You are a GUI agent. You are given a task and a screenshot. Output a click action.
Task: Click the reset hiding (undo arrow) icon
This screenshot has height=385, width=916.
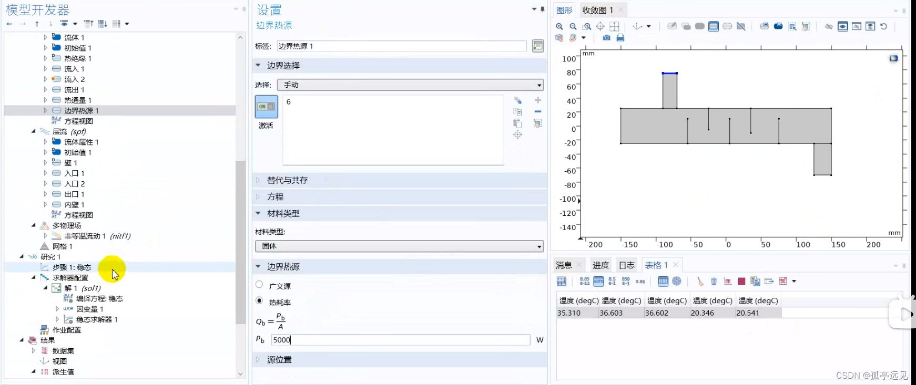[x=884, y=26]
